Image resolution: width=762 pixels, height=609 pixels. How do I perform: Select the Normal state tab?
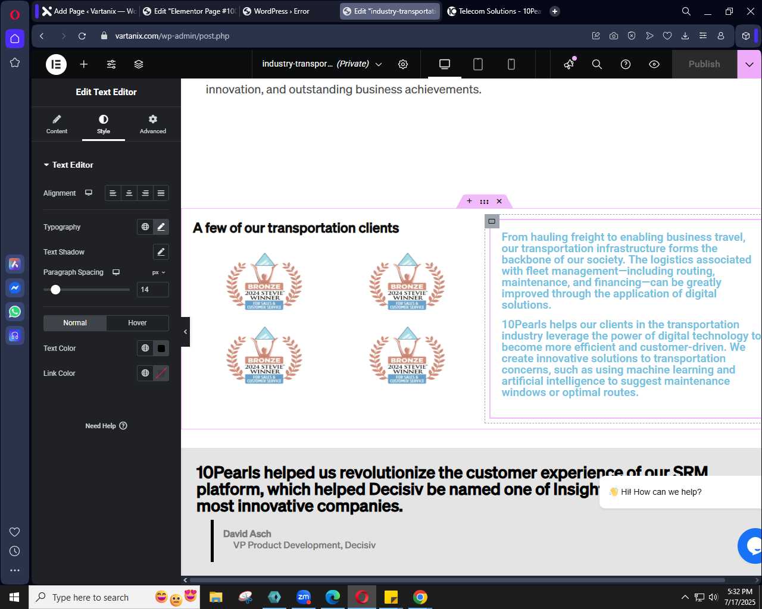(75, 323)
